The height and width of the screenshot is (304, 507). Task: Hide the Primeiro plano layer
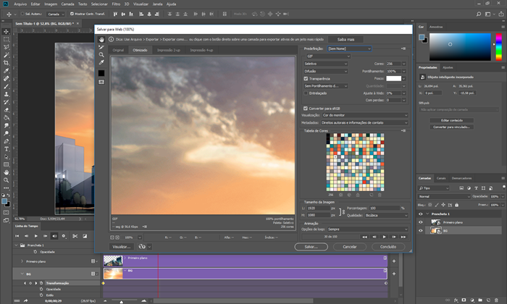[x=421, y=222]
